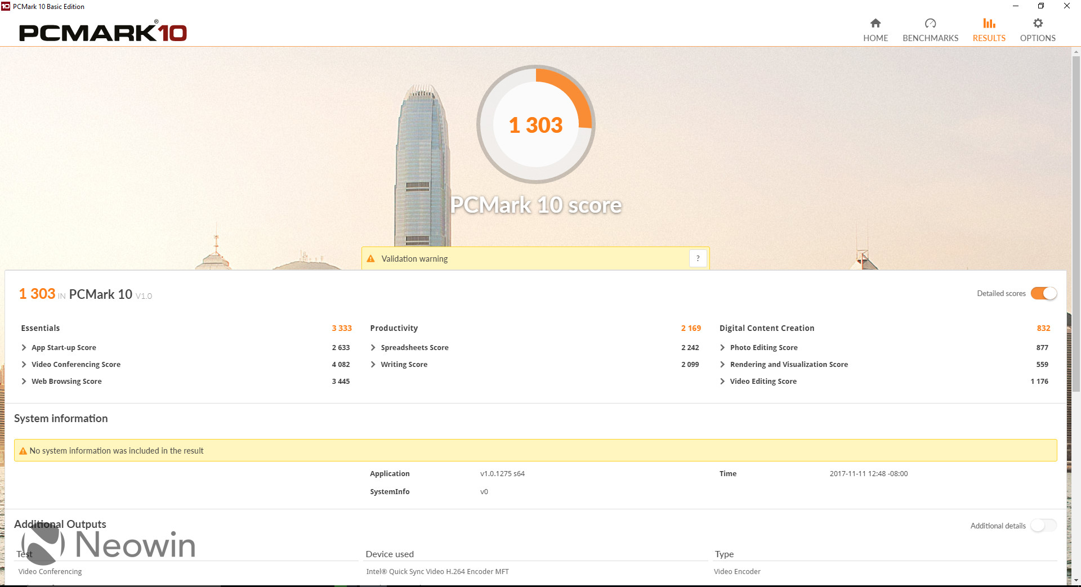This screenshot has height=587, width=1081.
Task: Click the Intel Quick Sync Video encoder entry
Action: 437,572
